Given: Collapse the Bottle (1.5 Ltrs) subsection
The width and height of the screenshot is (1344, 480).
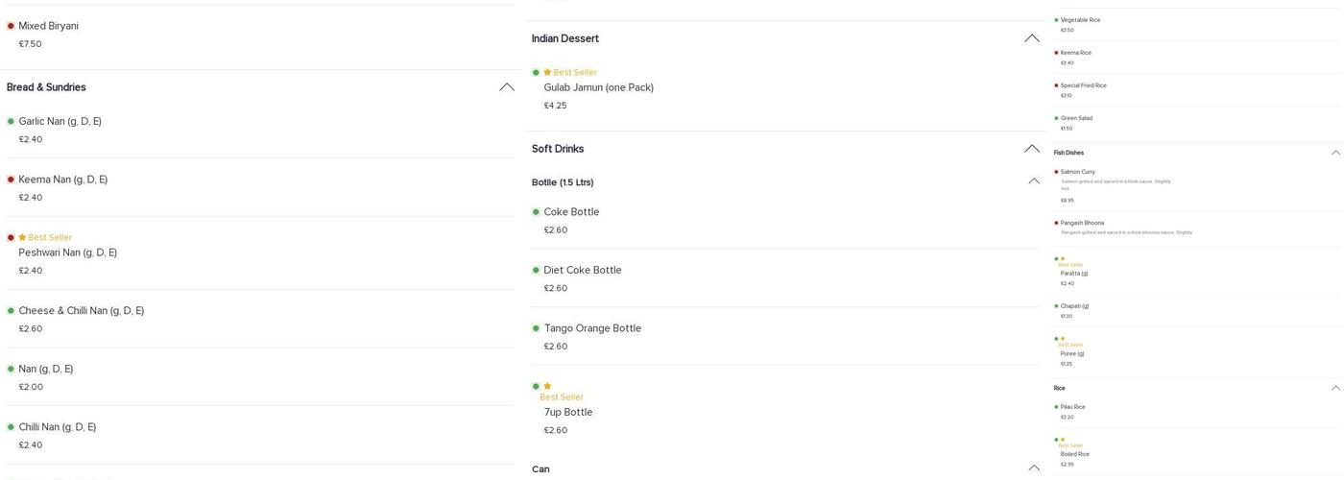Looking at the screenshot, I should 1033,181.
